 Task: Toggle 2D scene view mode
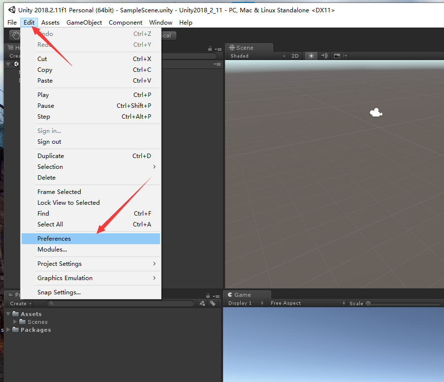[x=295, y=56]
